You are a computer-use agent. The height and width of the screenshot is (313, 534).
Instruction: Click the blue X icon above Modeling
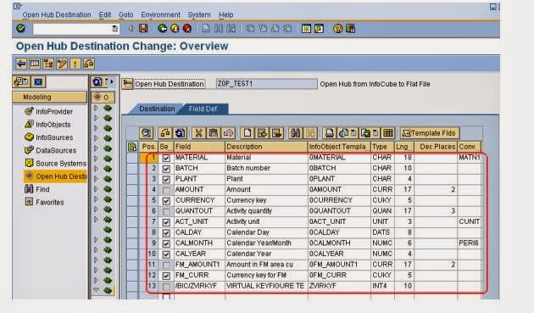click(x=38, y=81)
